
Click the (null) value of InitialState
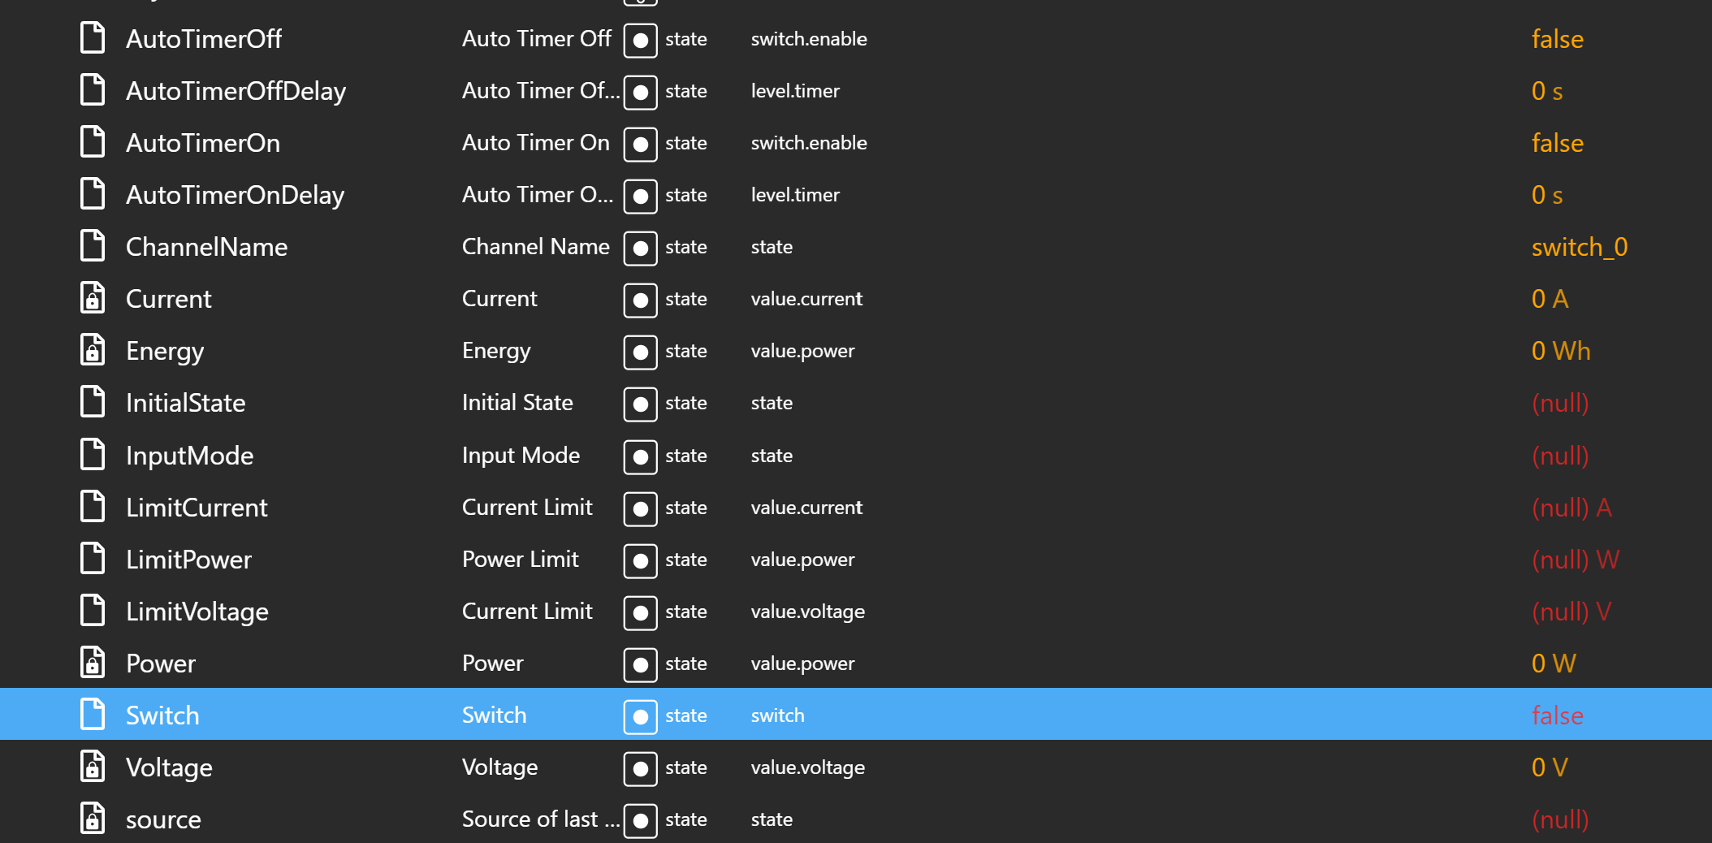[x=1560, y=402]
